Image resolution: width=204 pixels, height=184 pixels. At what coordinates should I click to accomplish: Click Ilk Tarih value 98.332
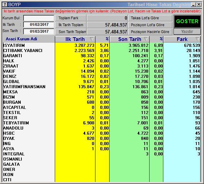tap(88, 56)
